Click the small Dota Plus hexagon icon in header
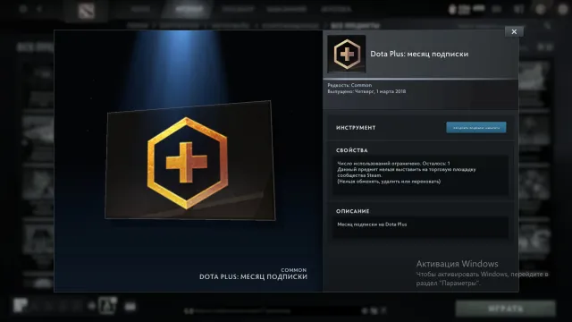This screenshot has height=322, width=572. [x=347, y=54]
